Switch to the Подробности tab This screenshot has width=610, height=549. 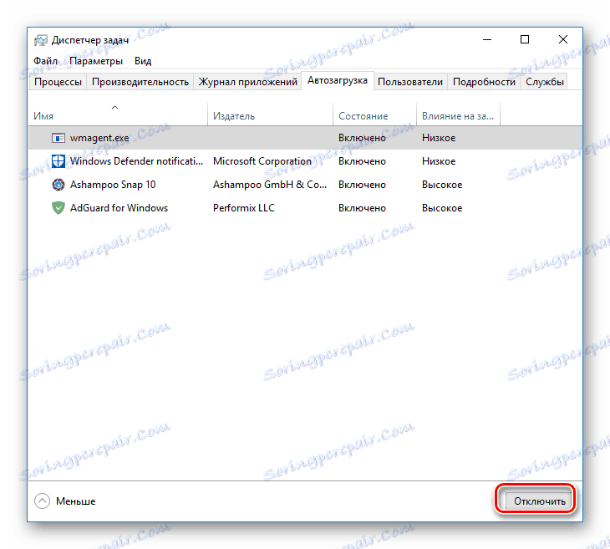point(484,82)
